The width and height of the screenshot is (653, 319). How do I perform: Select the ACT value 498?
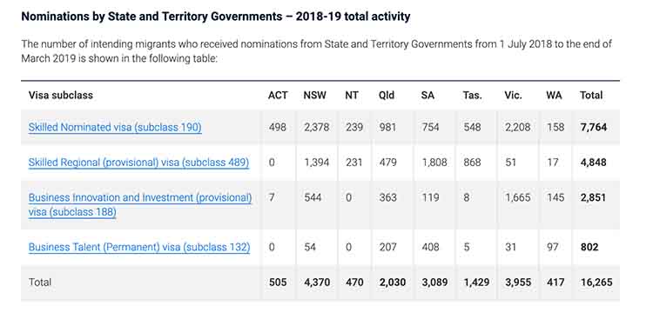tap(278, 127)
